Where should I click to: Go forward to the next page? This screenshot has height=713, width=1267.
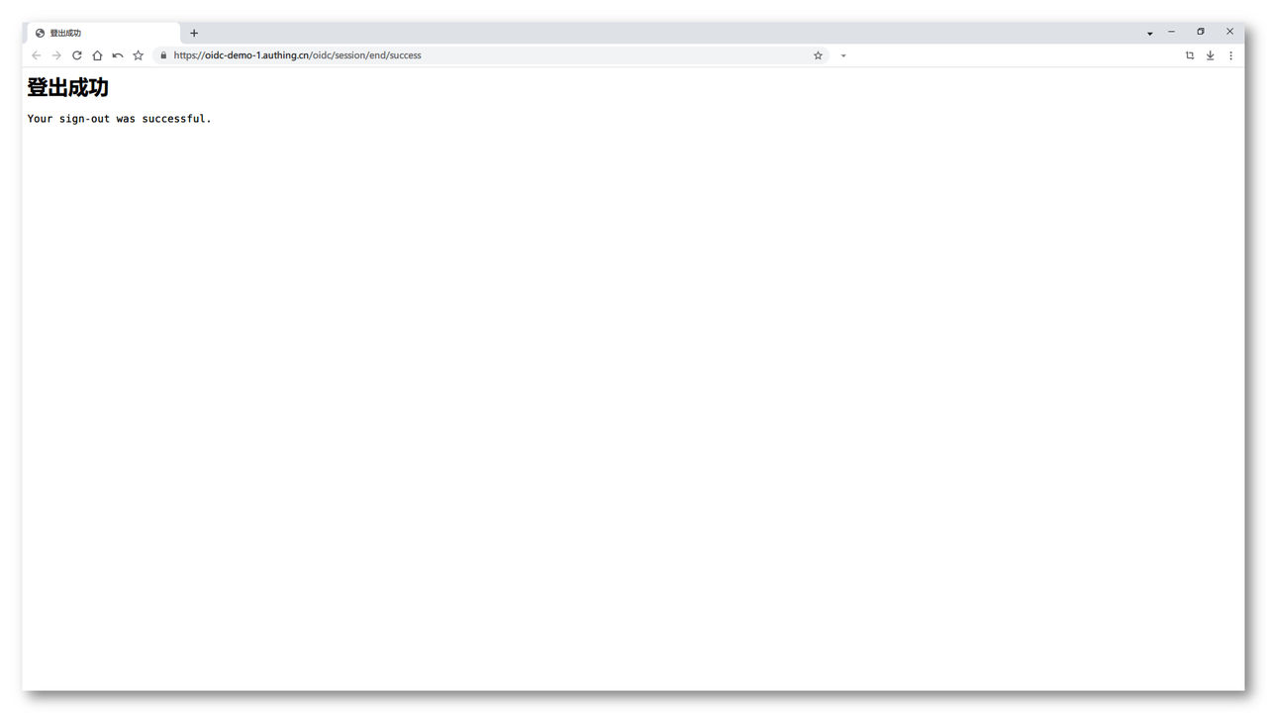[x=56, y=55]
